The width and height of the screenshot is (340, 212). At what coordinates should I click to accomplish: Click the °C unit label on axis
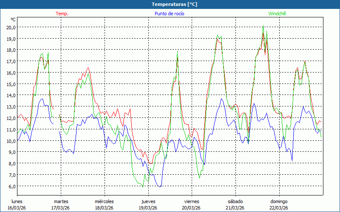pyautogui.click(x=13, y=20)
